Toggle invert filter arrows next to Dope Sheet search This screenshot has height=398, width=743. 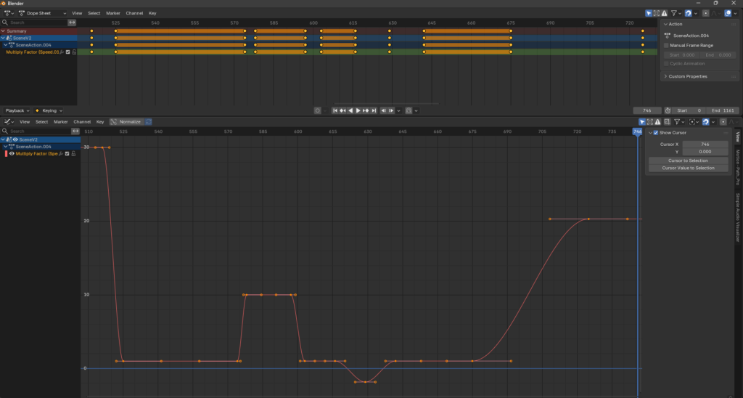tap(72, 23)
